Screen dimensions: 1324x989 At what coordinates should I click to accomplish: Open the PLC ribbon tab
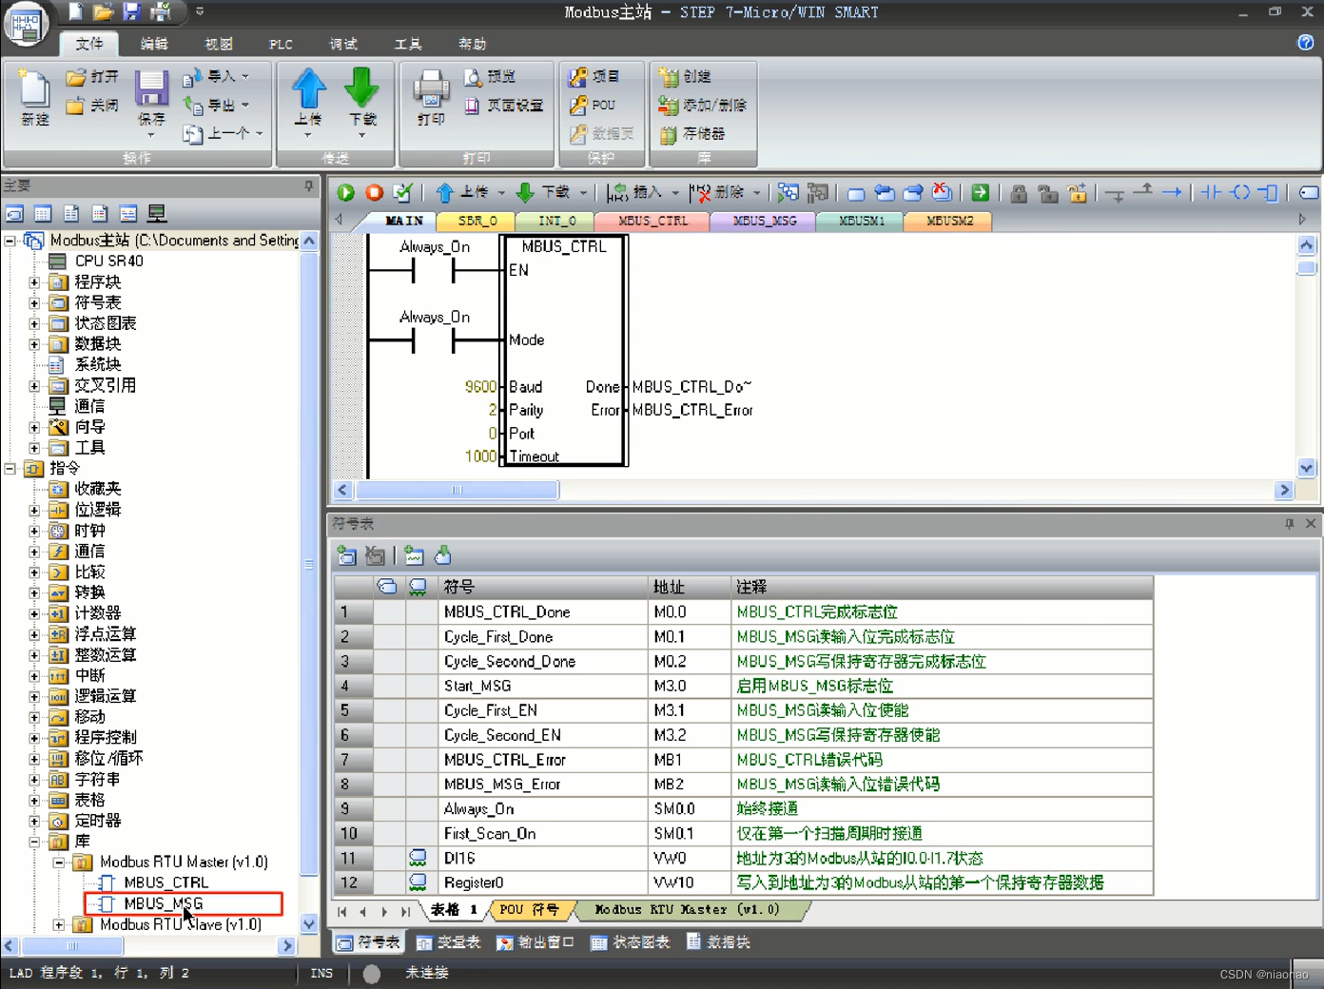[x=281, y=44]
